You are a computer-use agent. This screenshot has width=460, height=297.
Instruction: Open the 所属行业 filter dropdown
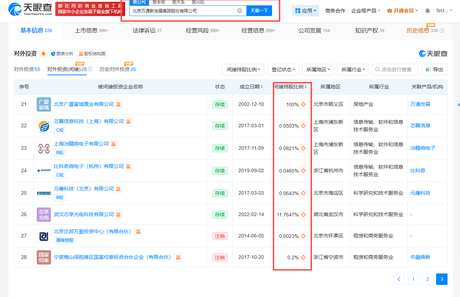click(353, 70)
